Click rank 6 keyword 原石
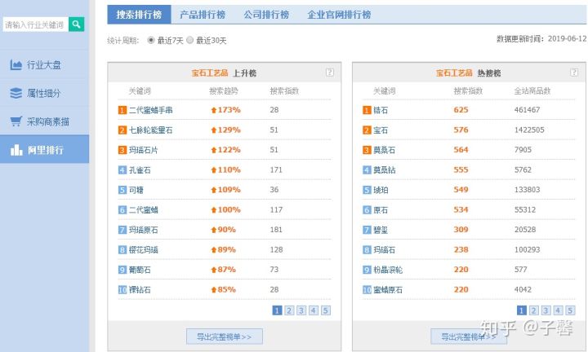This screenshot has height=352, width=588. 381,210
